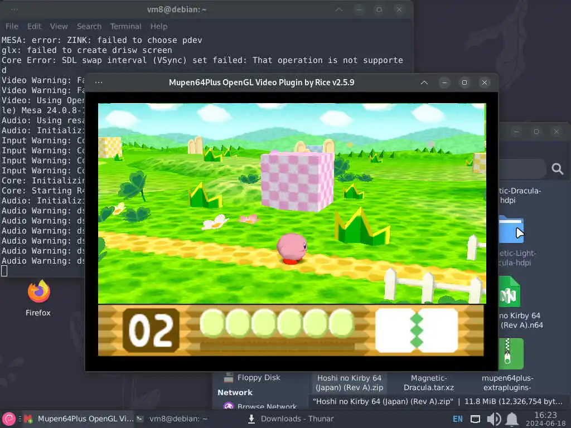Click the clock showing 16:23
The image size is (571, 428).
point(545,419)
